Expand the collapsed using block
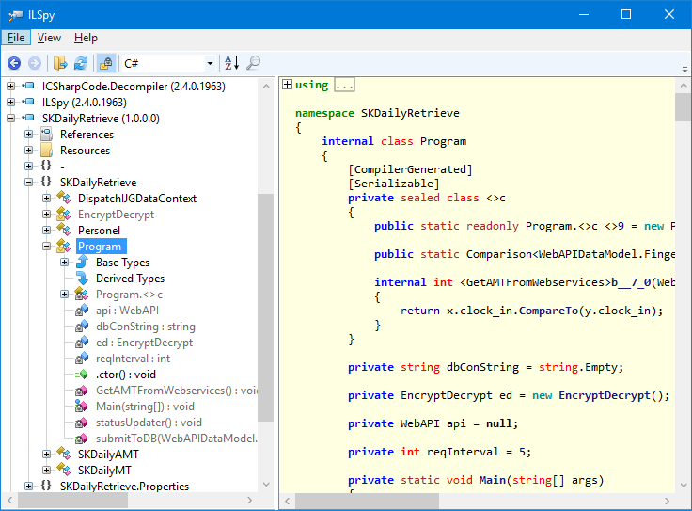This screenshot has height=511, width=692. click(x=288, y=85)
